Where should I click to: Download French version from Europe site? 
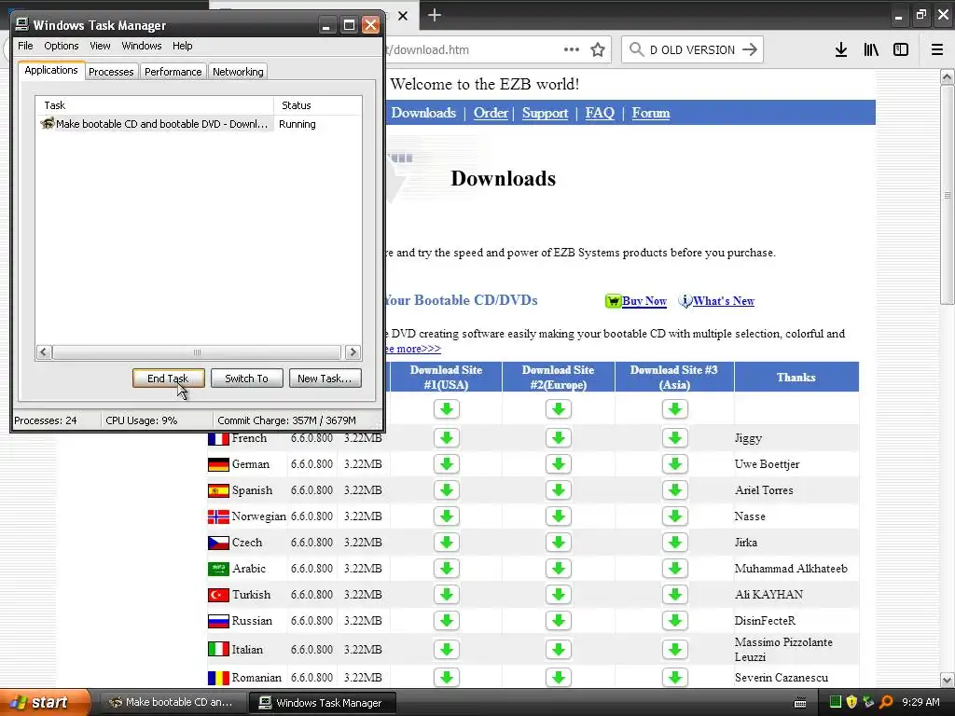tap(559, 438)
